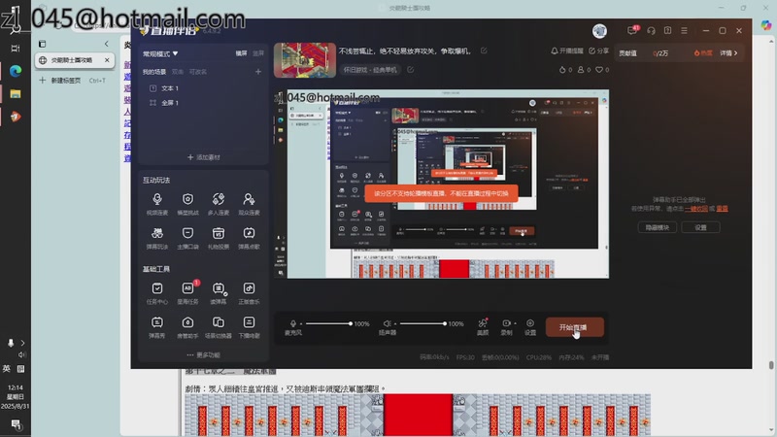The width and height of the screenshot is (777, 437).
Task: Click the 怀旧游戏 category tag
Action: [x=371, y=70]
